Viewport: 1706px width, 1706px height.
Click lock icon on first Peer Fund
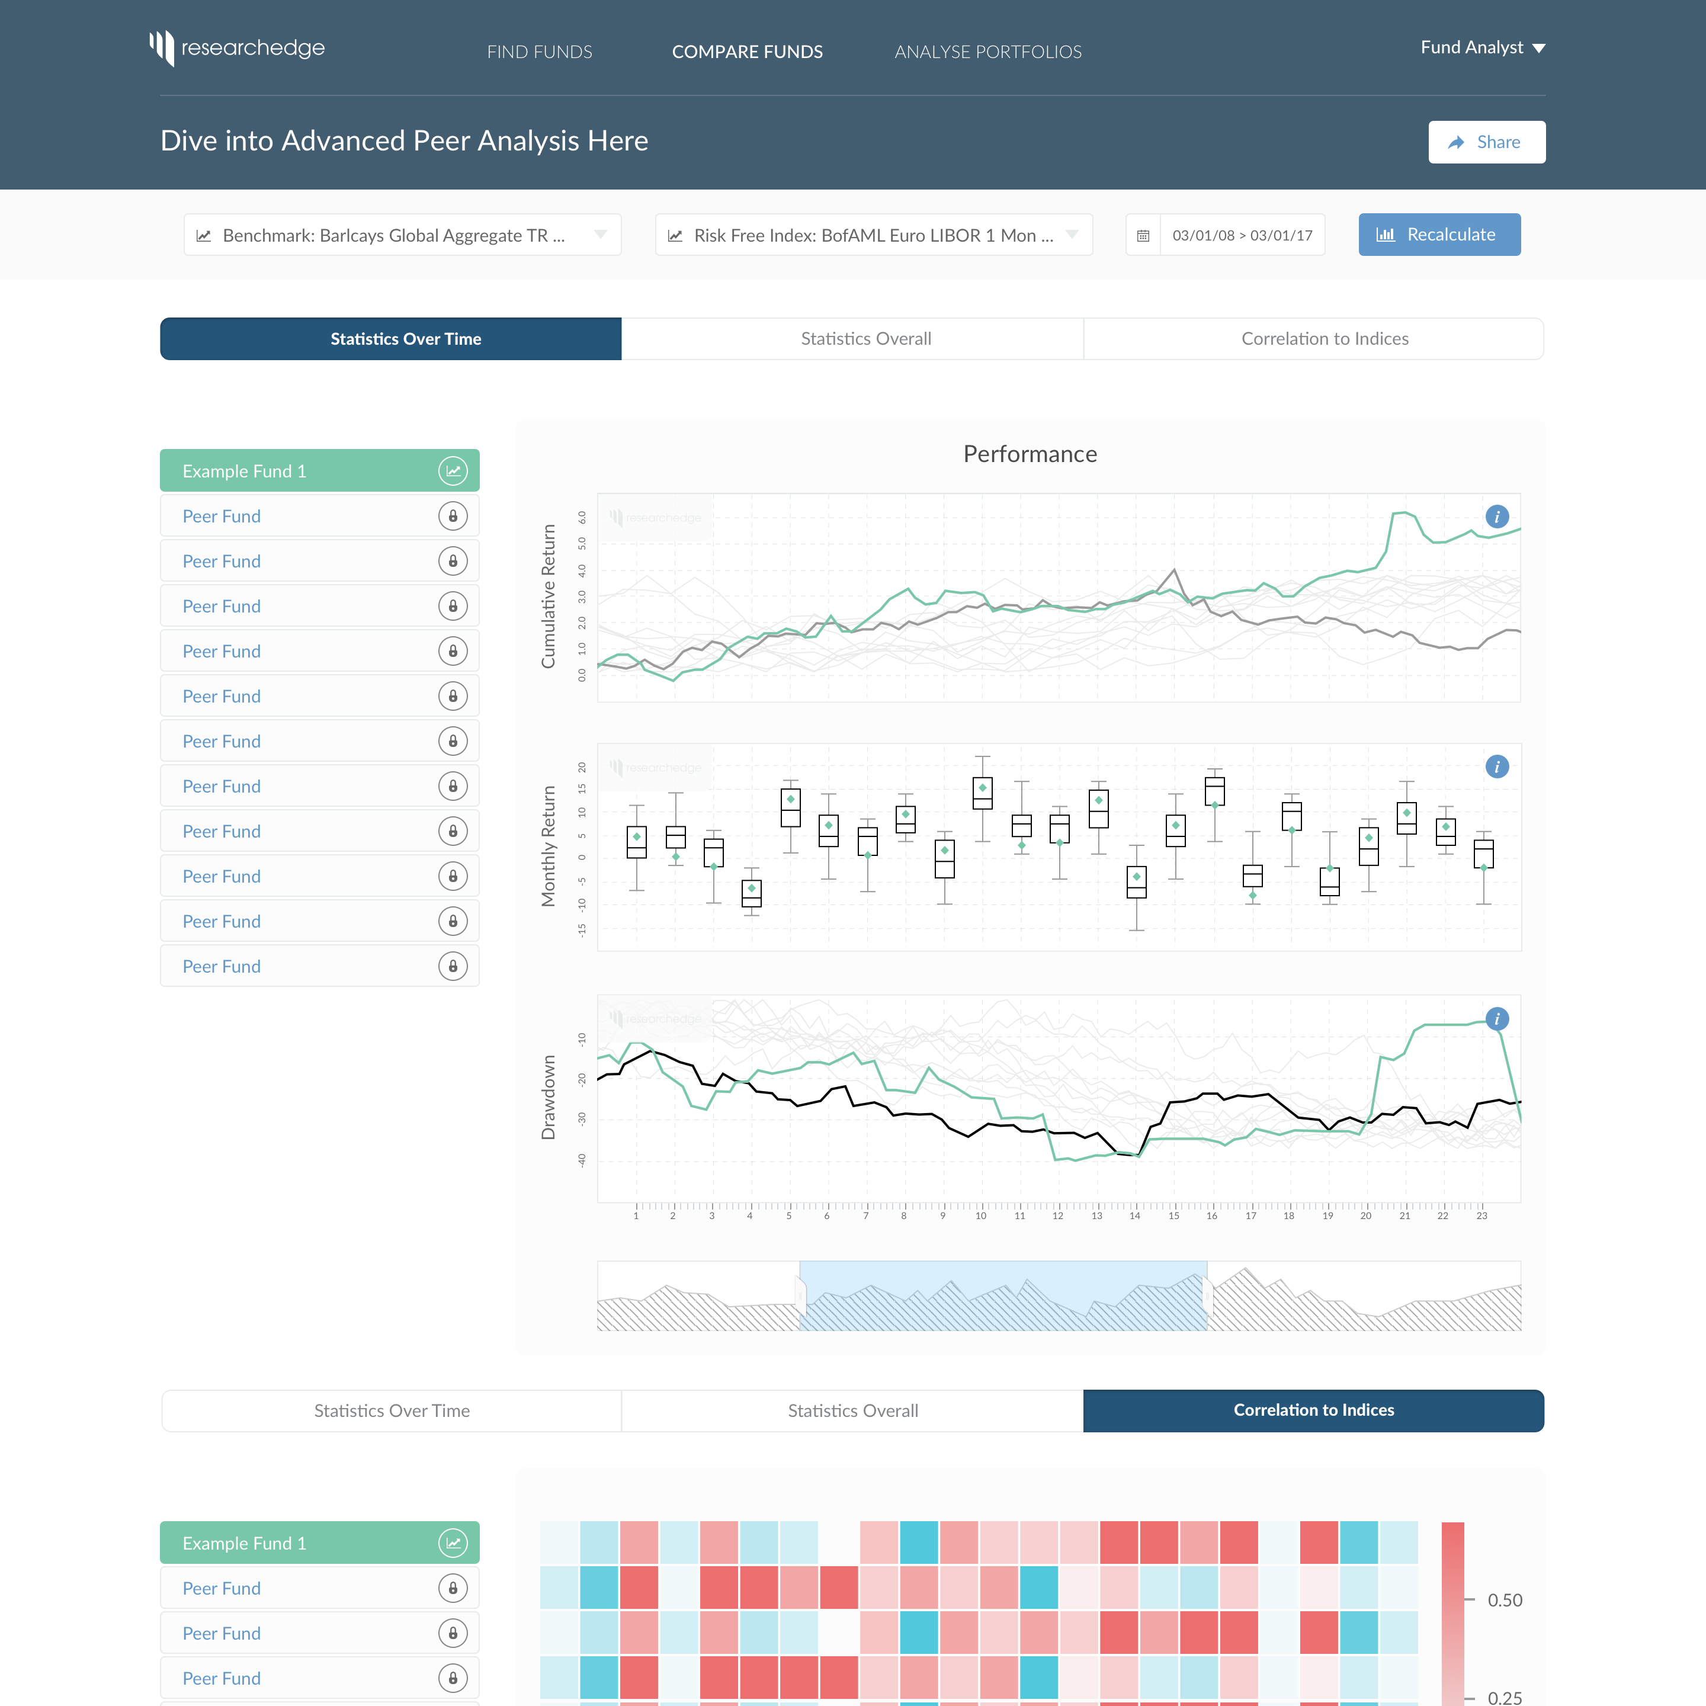click(x=452, y=516)
